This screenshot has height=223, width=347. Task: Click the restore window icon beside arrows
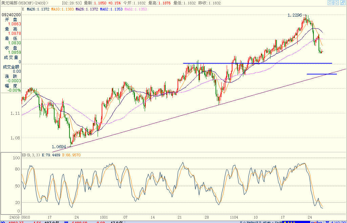343,3
